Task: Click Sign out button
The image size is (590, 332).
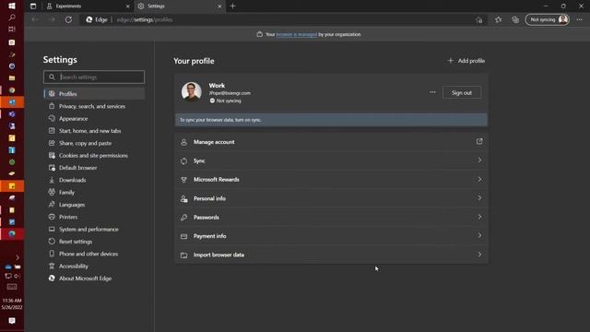Action: coord(462,92)
